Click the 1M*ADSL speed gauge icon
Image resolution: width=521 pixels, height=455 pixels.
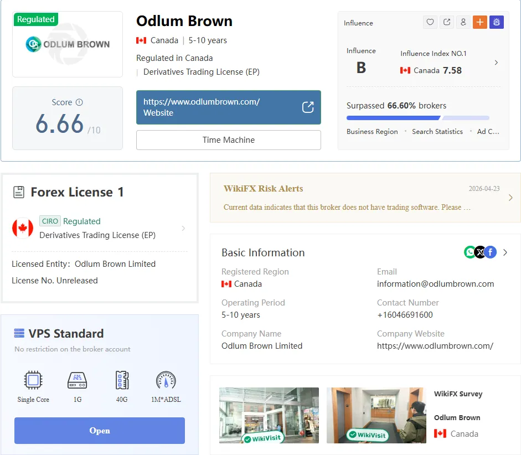click(166, 380)
